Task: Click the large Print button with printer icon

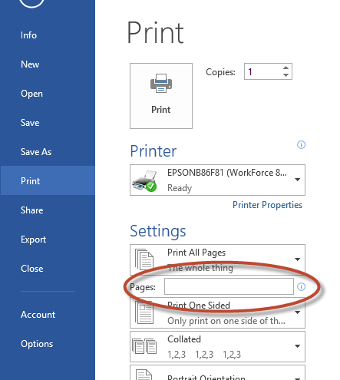Action: pos(161,96)
